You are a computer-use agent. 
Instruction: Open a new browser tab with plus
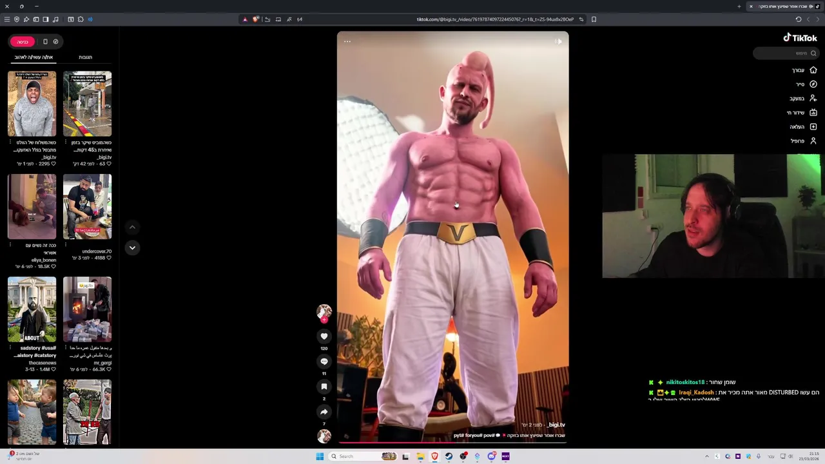(x=739, y=6)
